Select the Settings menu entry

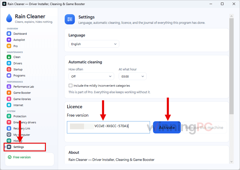(x=25, y=147)
